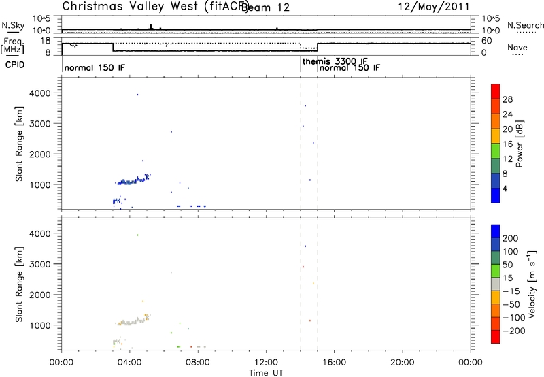
Task: Pick the green Velocity segment between 15 and 50
Action: click(496, 270)
